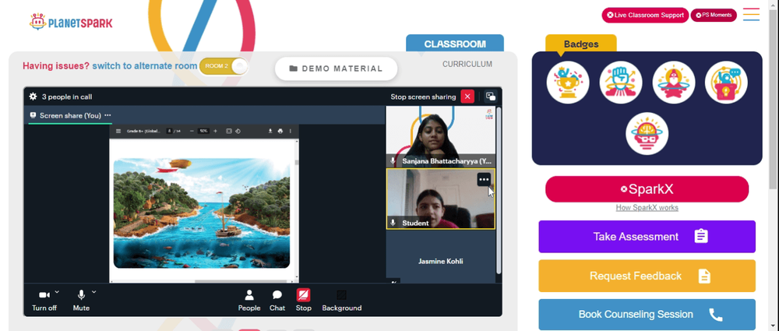
Task: Click Request Feedback button
Action: click(647, 276)
